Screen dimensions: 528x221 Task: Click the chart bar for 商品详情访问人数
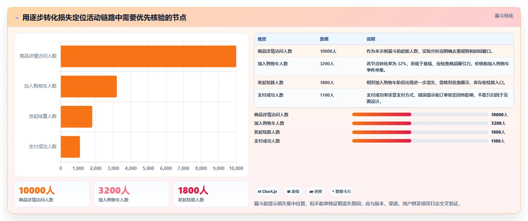pyautogui.click(x=148, y=56)
